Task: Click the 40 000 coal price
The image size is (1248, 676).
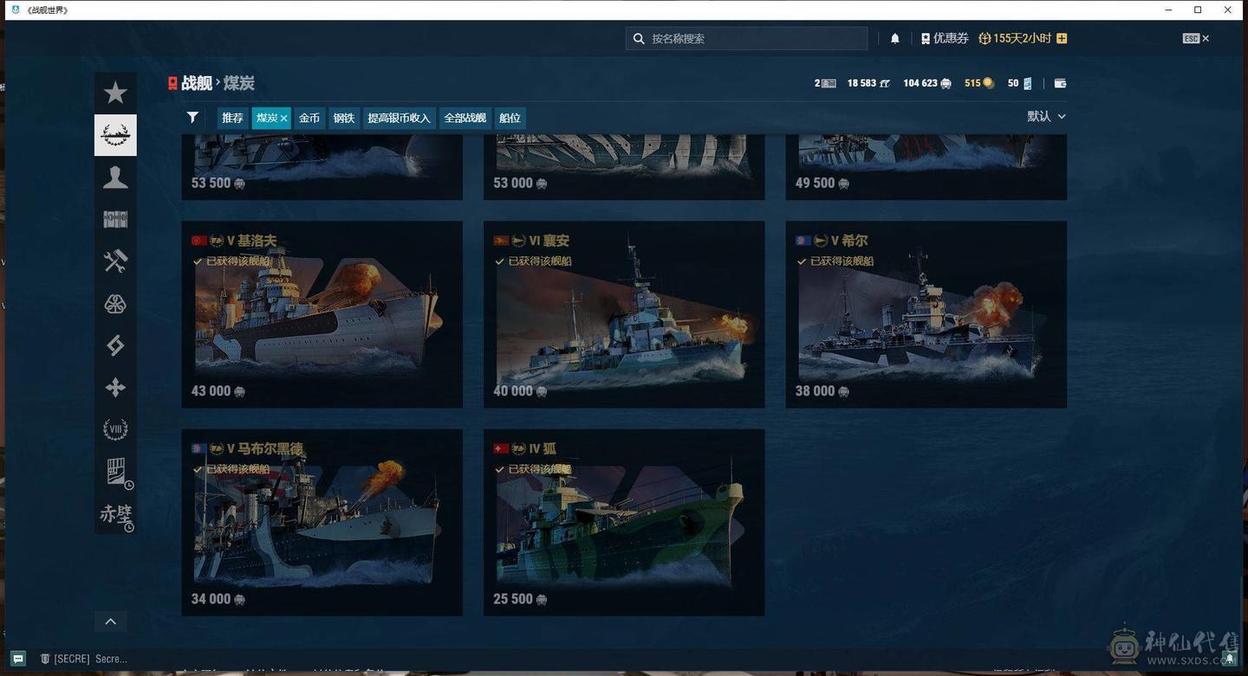Action: pos(520,391)
